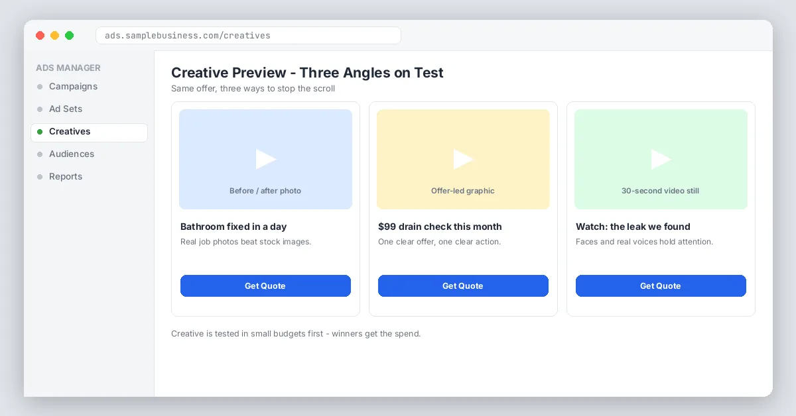Click the text "Real job photos beat stock images."
Viewport: 796px width, 416px height.
tap(245, 242)
